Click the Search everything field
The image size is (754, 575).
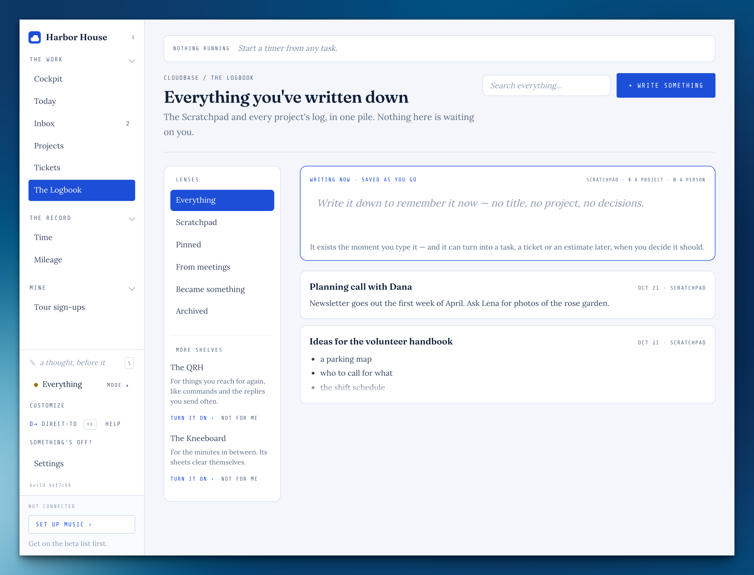point(547,86)
